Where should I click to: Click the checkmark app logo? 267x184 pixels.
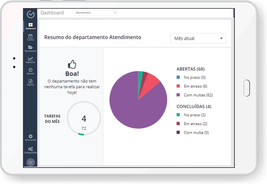pyautogui.click(x=31, y=14)
